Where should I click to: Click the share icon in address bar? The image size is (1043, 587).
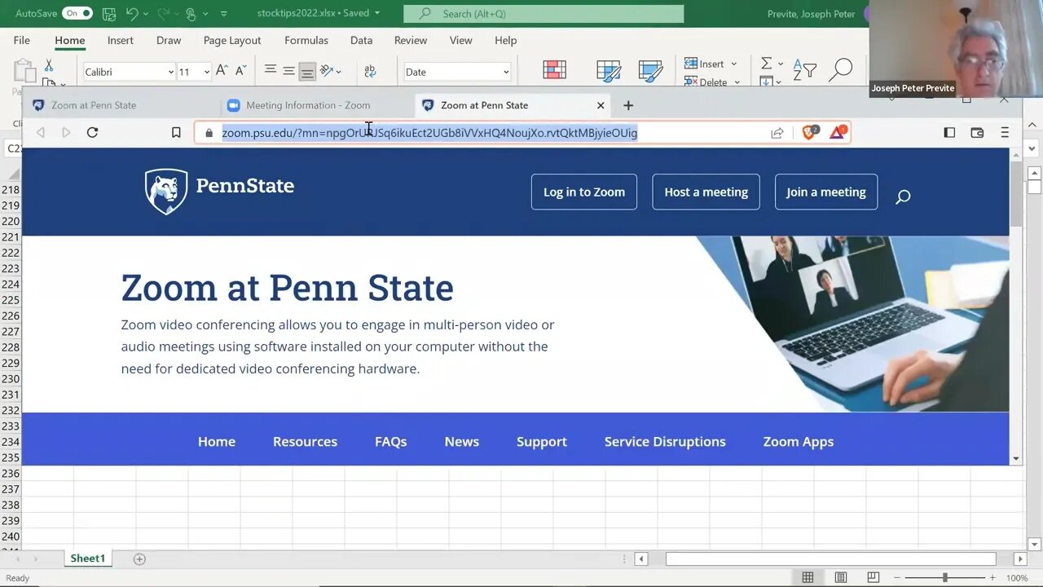777,133
